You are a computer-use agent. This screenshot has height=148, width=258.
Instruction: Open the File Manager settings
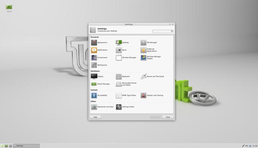click(x=149, y=43)
